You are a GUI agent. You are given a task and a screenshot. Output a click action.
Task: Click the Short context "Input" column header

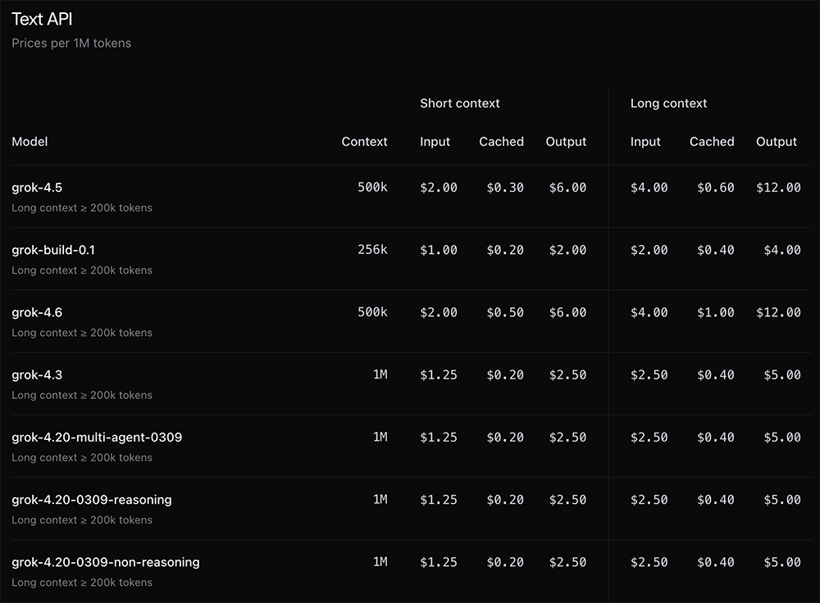tap(435, 142)
